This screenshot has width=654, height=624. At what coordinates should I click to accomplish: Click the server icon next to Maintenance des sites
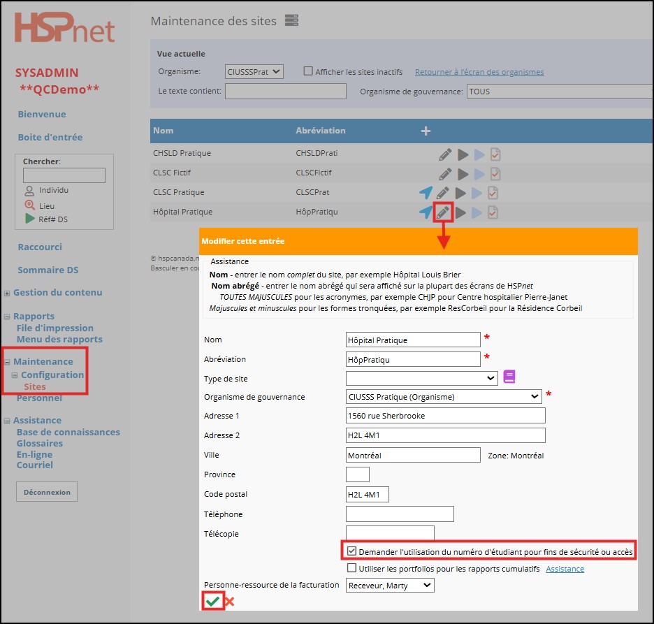[291, 21]
